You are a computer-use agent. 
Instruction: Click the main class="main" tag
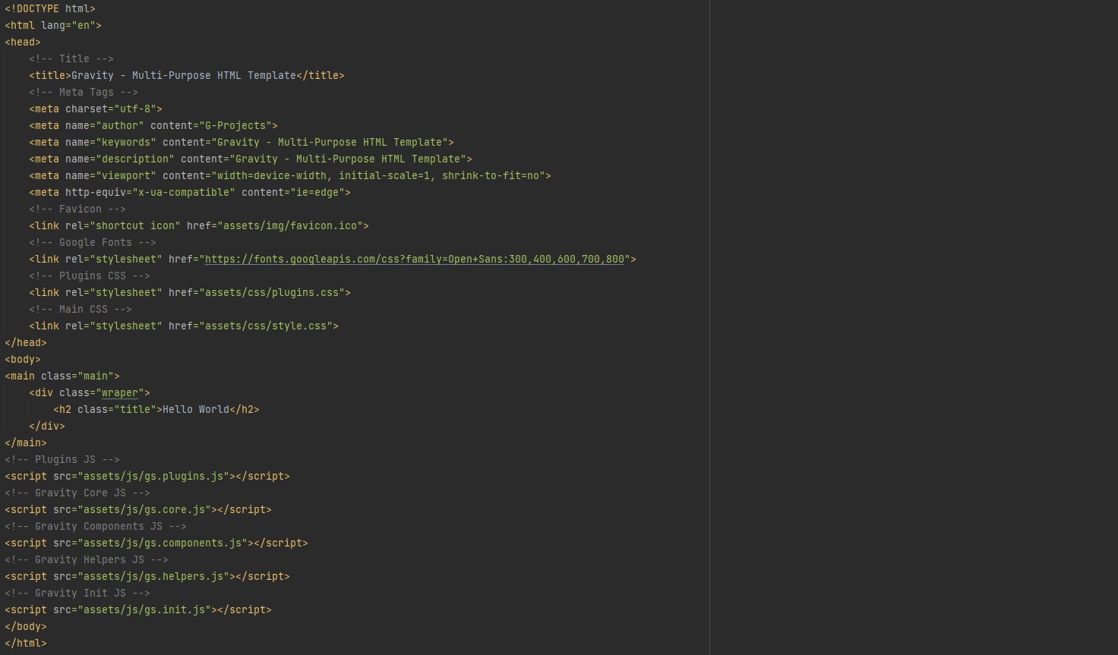(x=62, y=376)
